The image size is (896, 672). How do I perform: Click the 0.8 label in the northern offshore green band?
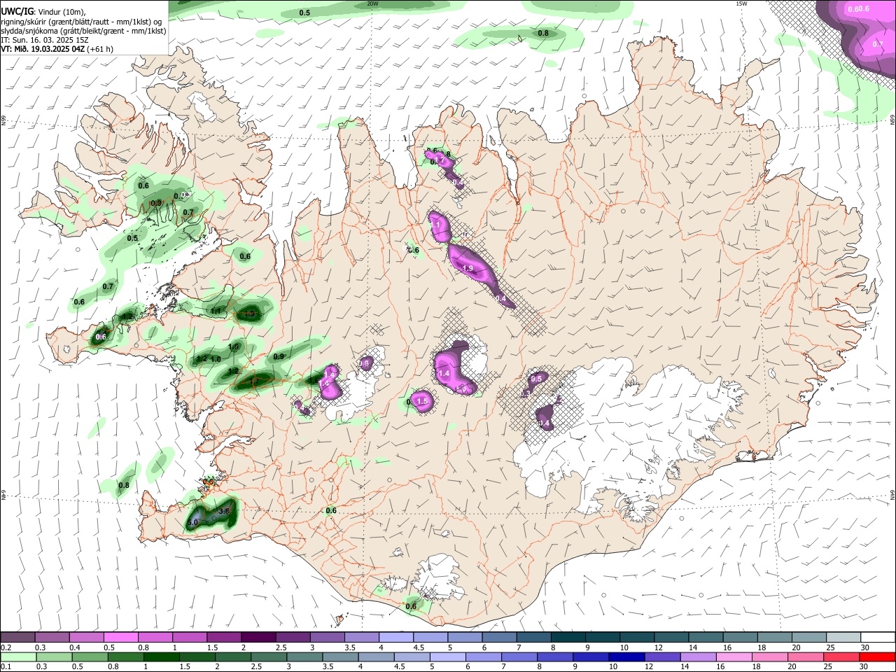(543, 34)
